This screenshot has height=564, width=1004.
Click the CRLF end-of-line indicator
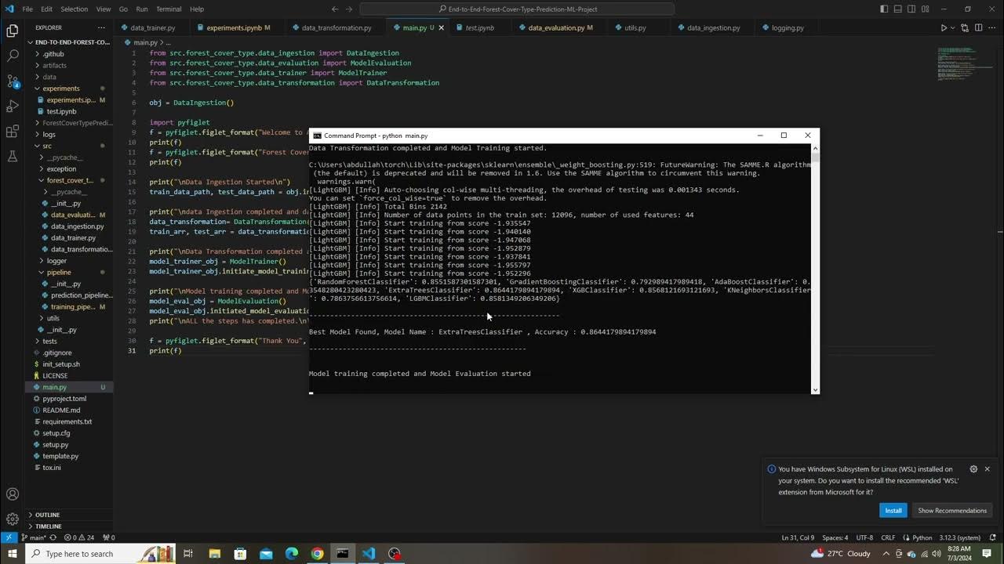point(888,537)
